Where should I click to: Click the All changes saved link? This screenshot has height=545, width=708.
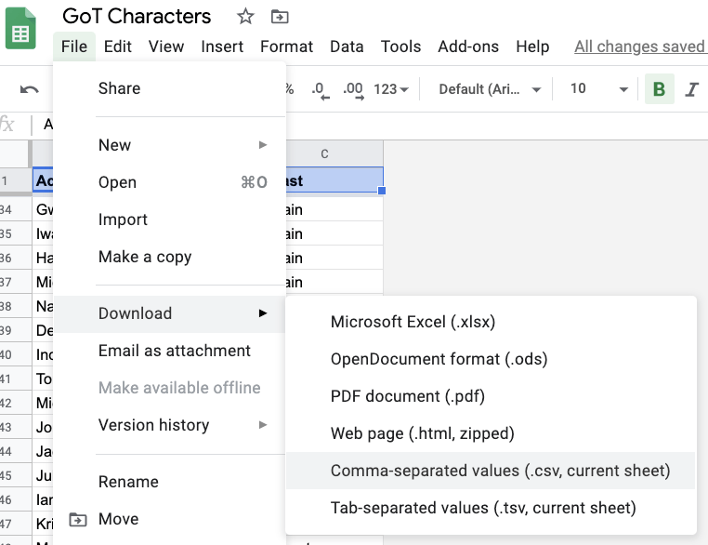coord(639,47)
